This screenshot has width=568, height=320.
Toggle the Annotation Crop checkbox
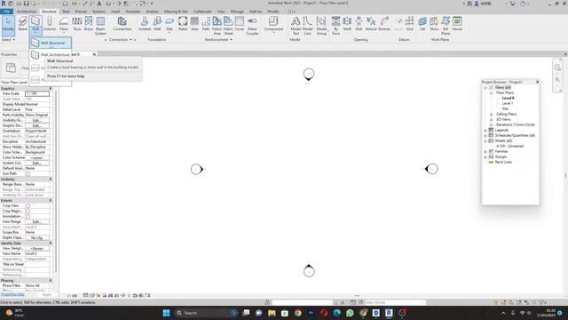[x=28, y=217]
